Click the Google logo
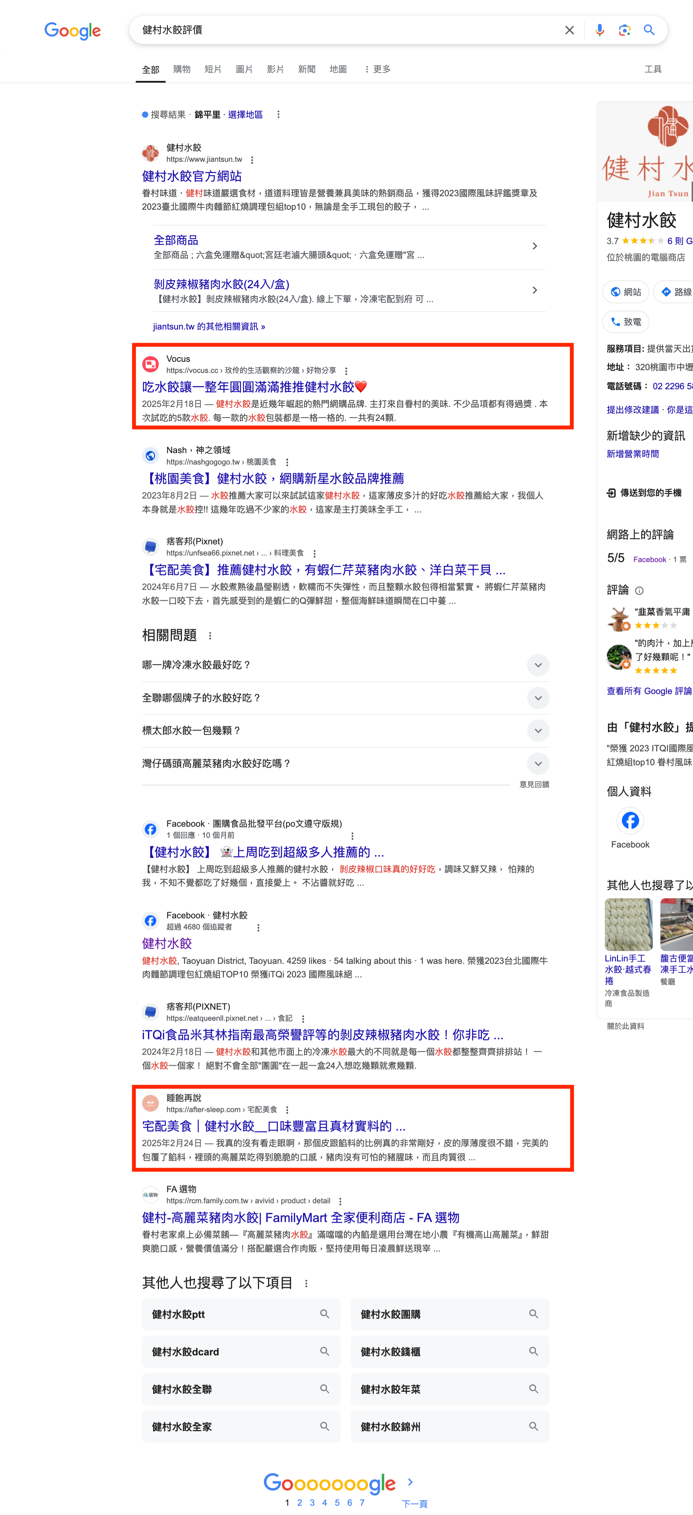The image size is (693, 1515). (72, 31)
